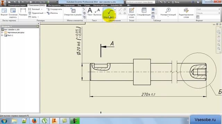The height and width of the screenshot is (124, 222).
Task: Undo the last action in quick access toolbar
Action: coord(23,2)
